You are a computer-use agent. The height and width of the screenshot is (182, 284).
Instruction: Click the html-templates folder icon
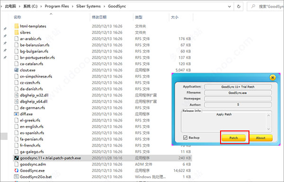(x=16, y=26)
